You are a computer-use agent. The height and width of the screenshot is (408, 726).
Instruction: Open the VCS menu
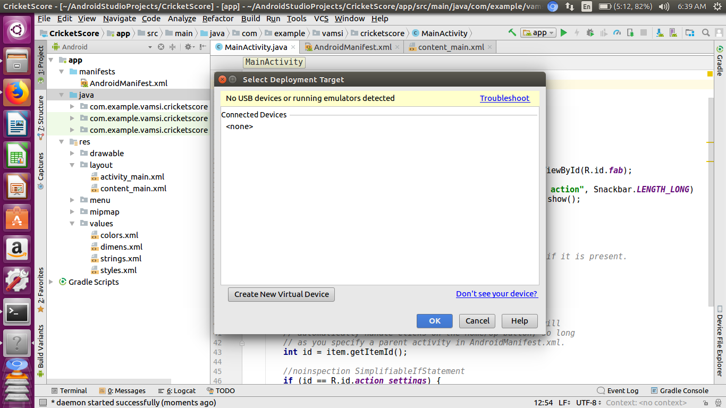[x=321, y=18]
